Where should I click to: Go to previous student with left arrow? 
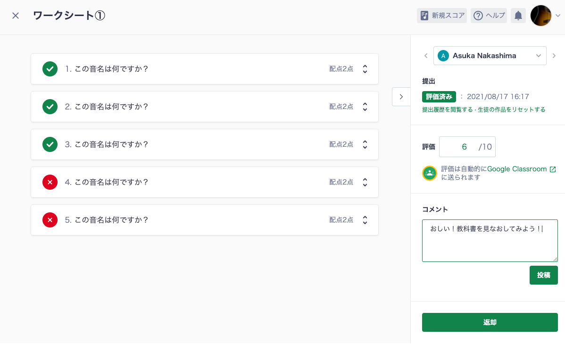[426, 56]
